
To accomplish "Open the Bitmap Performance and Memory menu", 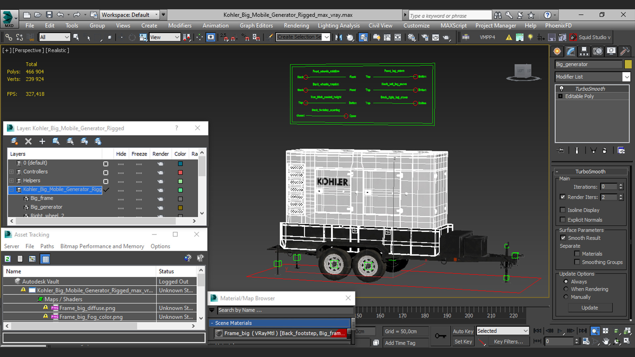I will (102, 246).
